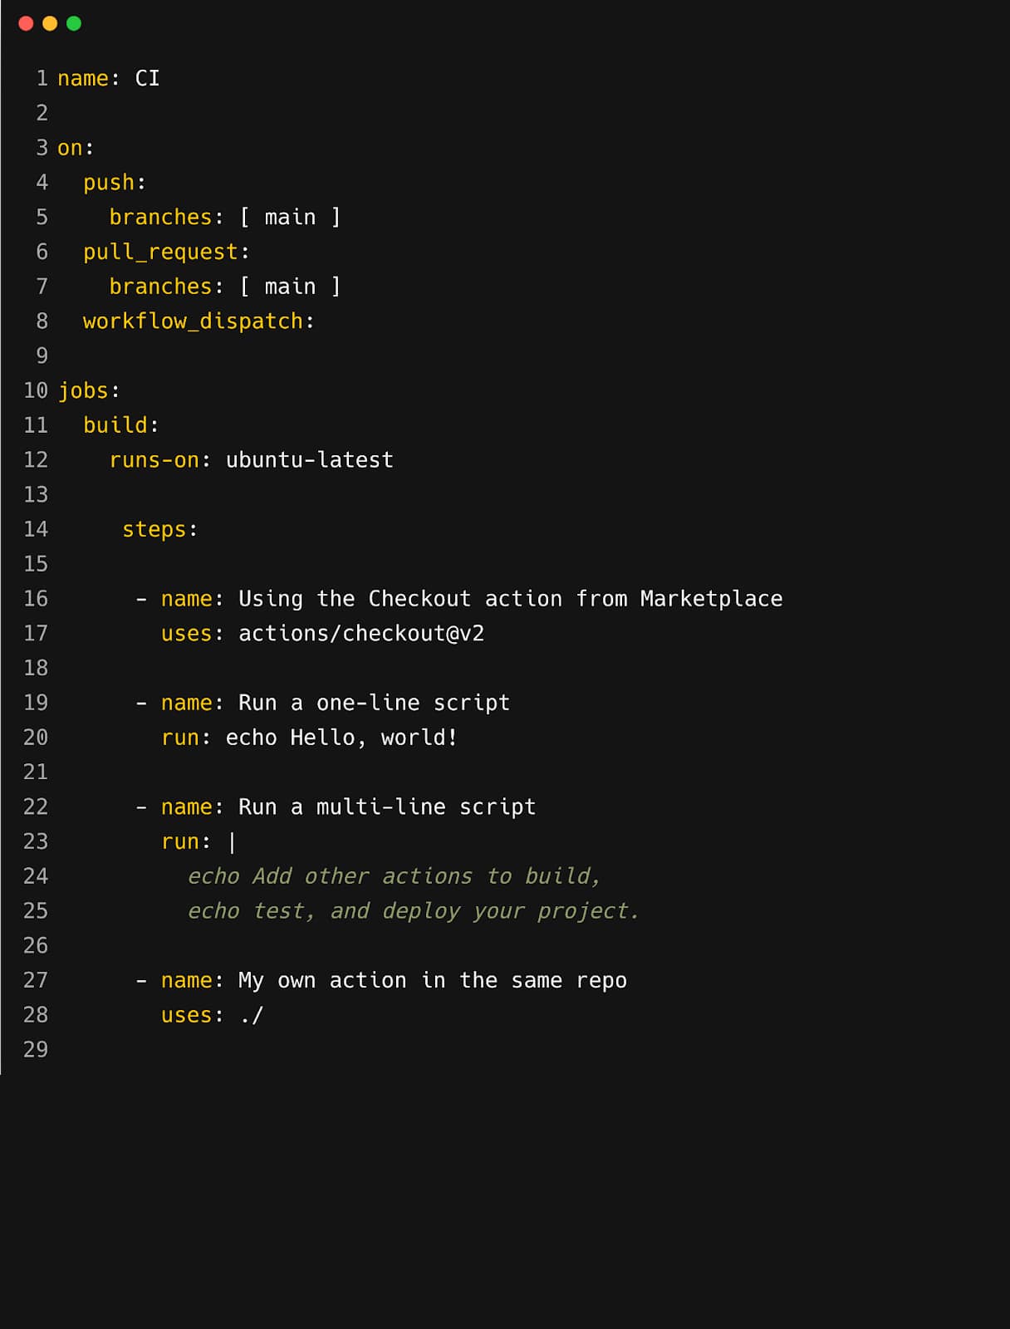
Task: Click the 'pull_request' trigger key
Action: coord(160,252)
